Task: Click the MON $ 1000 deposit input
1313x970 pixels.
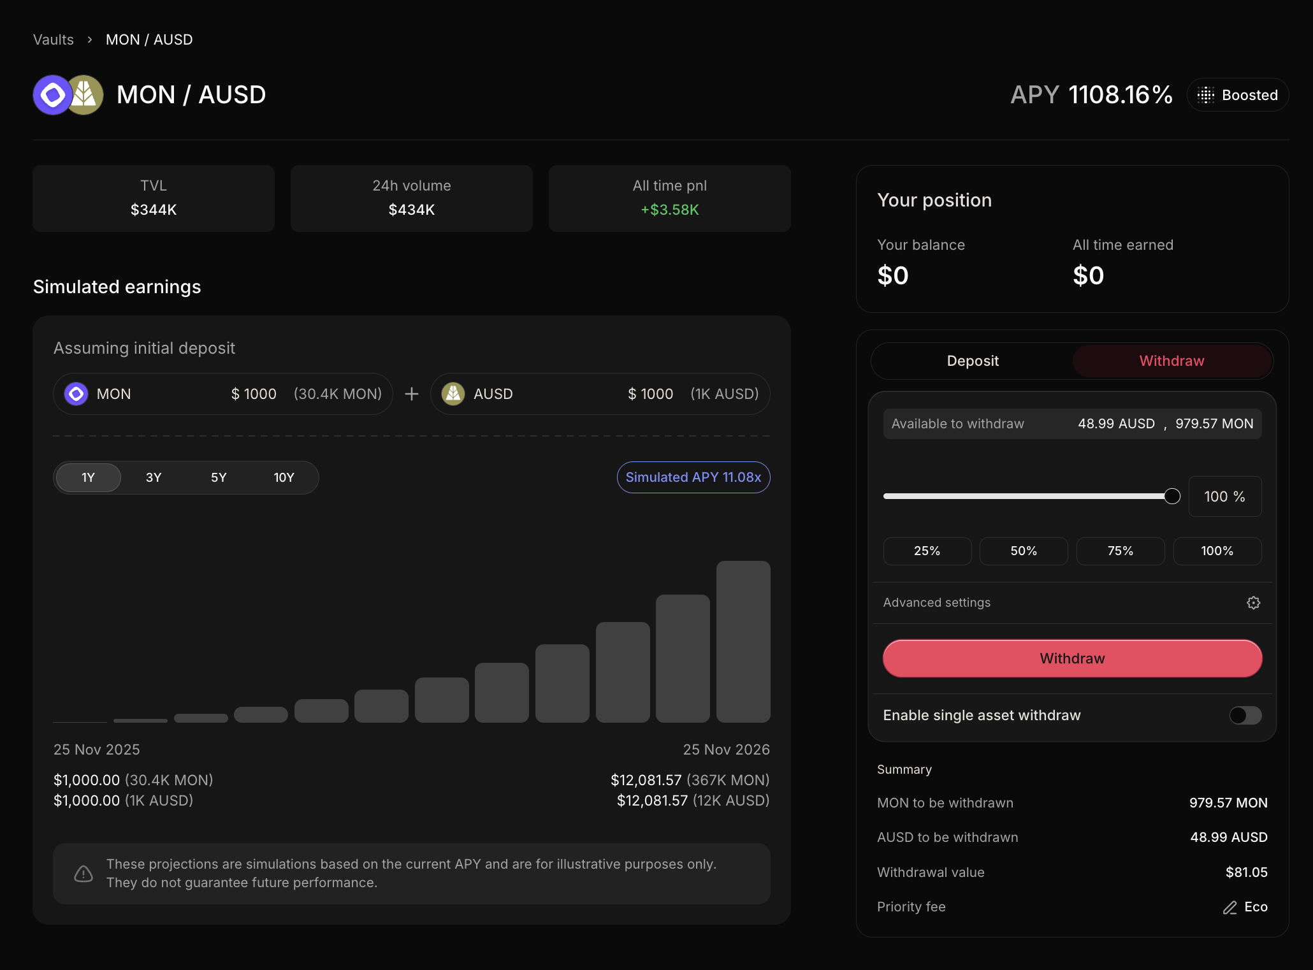Action: (x=254, y=394)
